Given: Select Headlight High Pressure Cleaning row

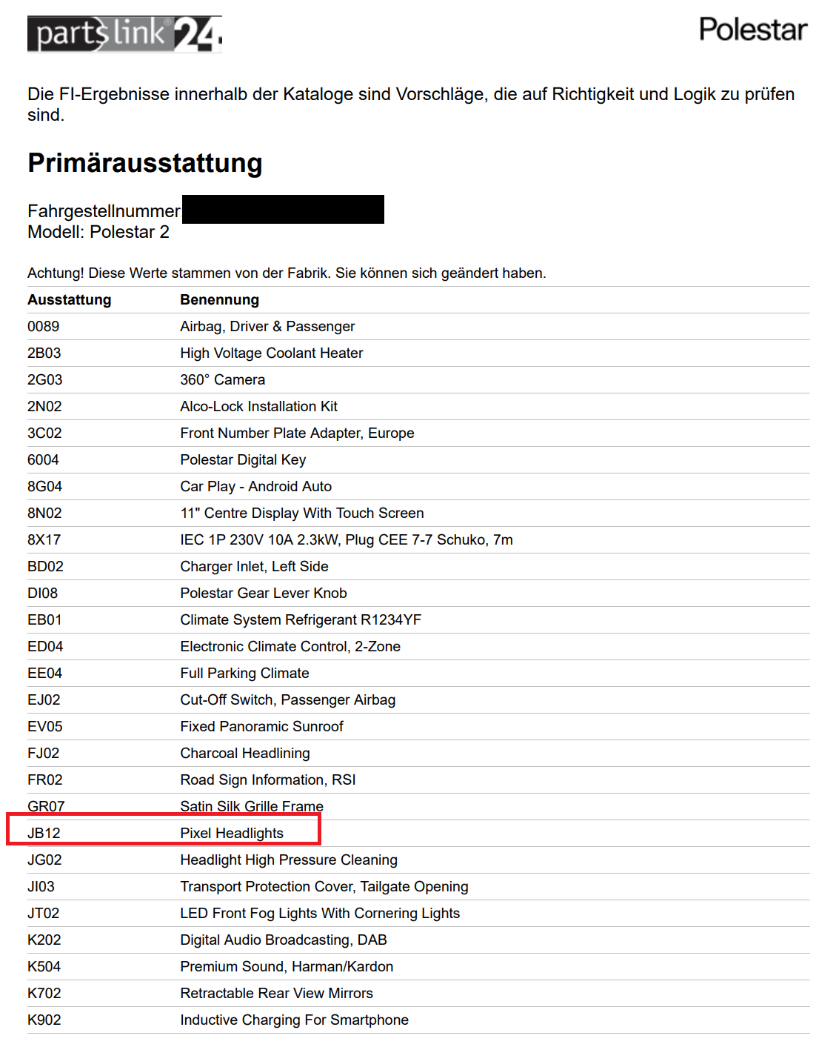Looking at the screenshot, I should [x=288, y=860].
